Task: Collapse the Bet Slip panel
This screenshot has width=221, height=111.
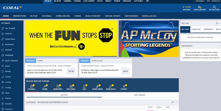Action: (x=220, y=23)
